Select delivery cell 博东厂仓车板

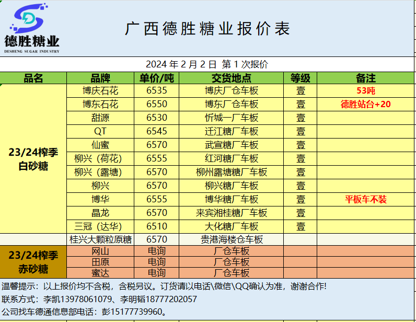[232, 105]
